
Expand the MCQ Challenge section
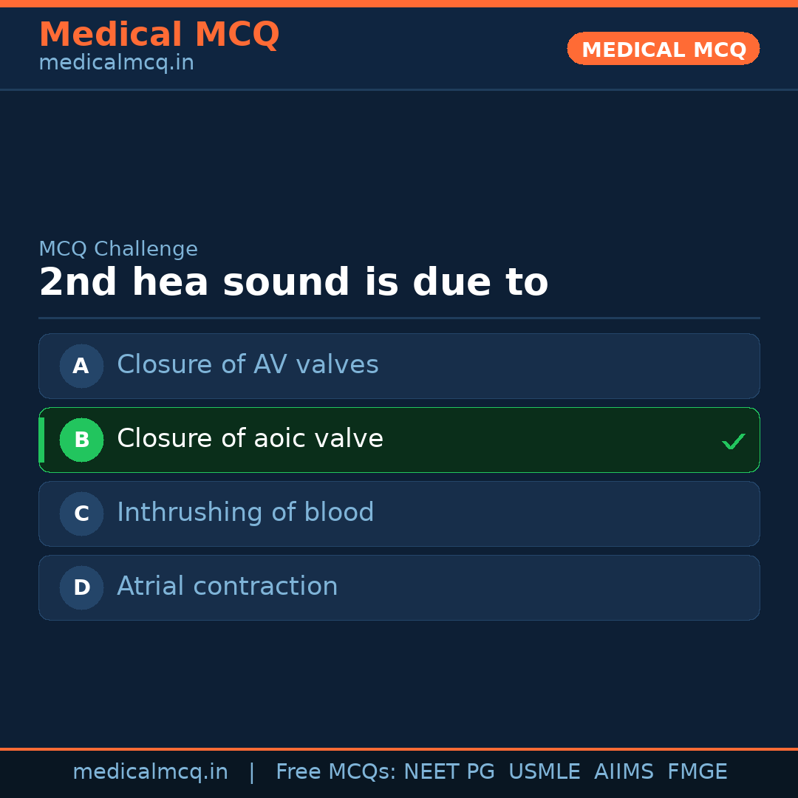click(x=118, y=248)
